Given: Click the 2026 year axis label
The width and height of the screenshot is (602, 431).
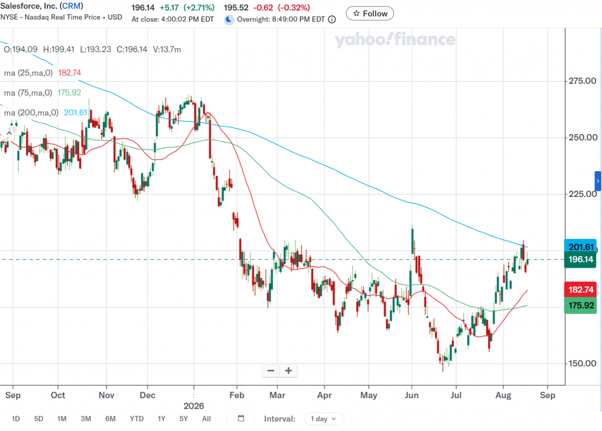Looking at the screenshot, I should coord(194,406).
